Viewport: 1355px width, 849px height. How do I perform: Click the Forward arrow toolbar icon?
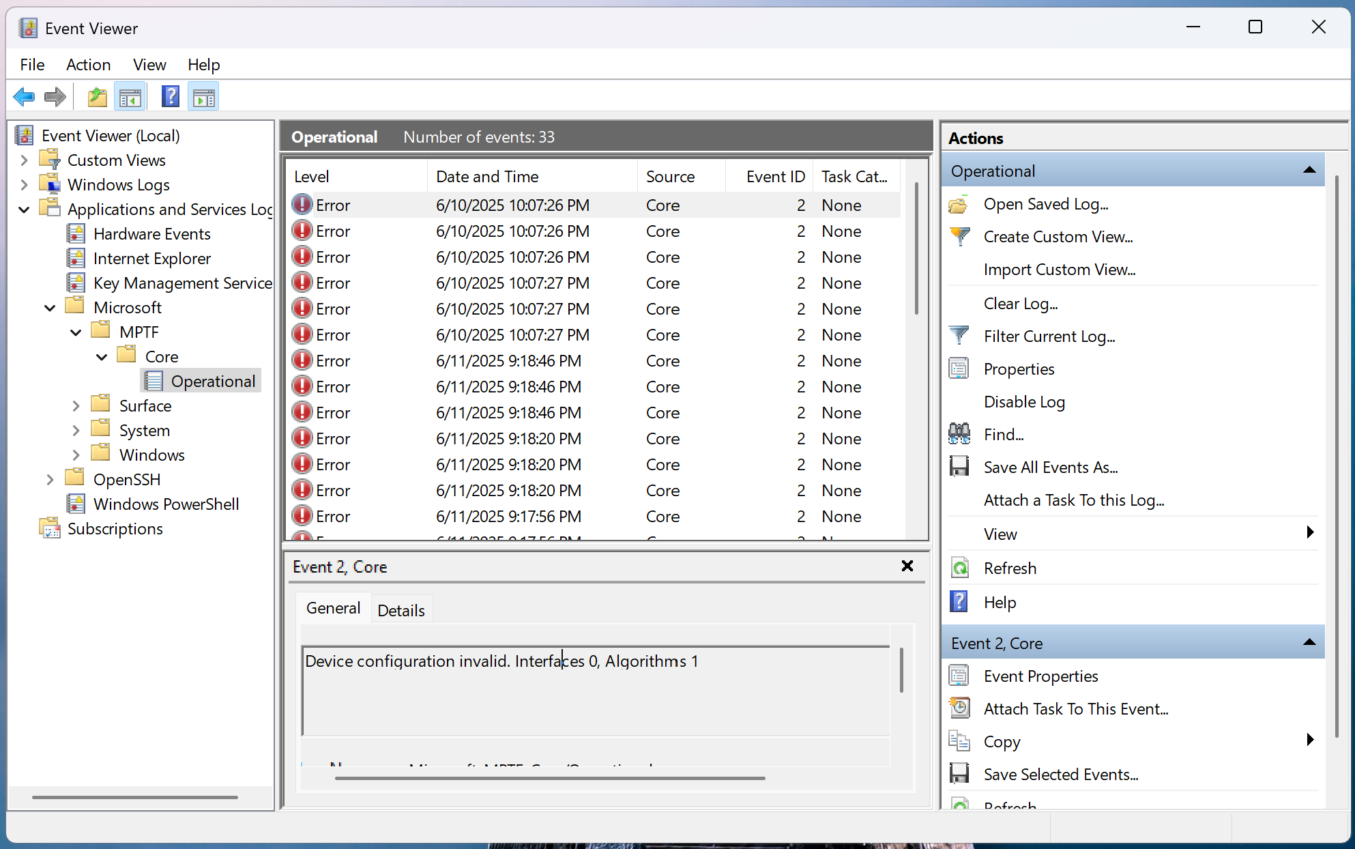point(55,97)
